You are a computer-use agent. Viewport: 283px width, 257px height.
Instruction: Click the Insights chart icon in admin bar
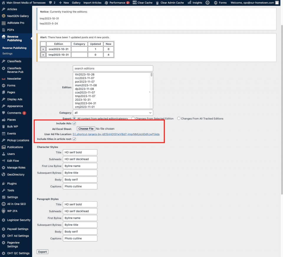(189, 3)
